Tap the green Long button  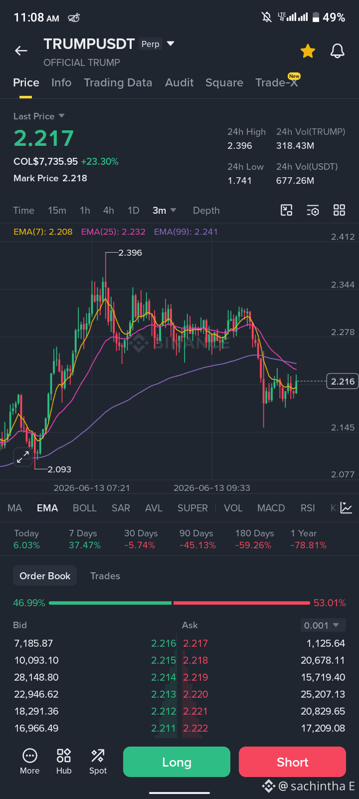tap(177, 762)
